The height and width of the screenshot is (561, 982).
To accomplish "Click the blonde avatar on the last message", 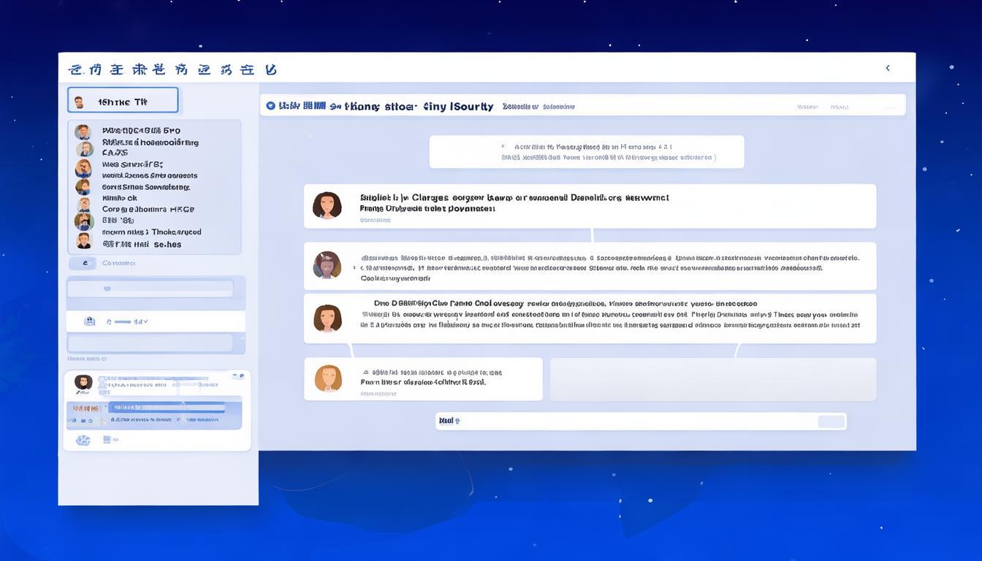I will click(328, 378).
